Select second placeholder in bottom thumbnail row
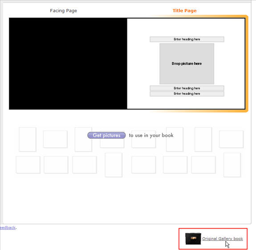The height and width of the screenshot is (250, 256). pyautogui.click(x=56, y=165)
